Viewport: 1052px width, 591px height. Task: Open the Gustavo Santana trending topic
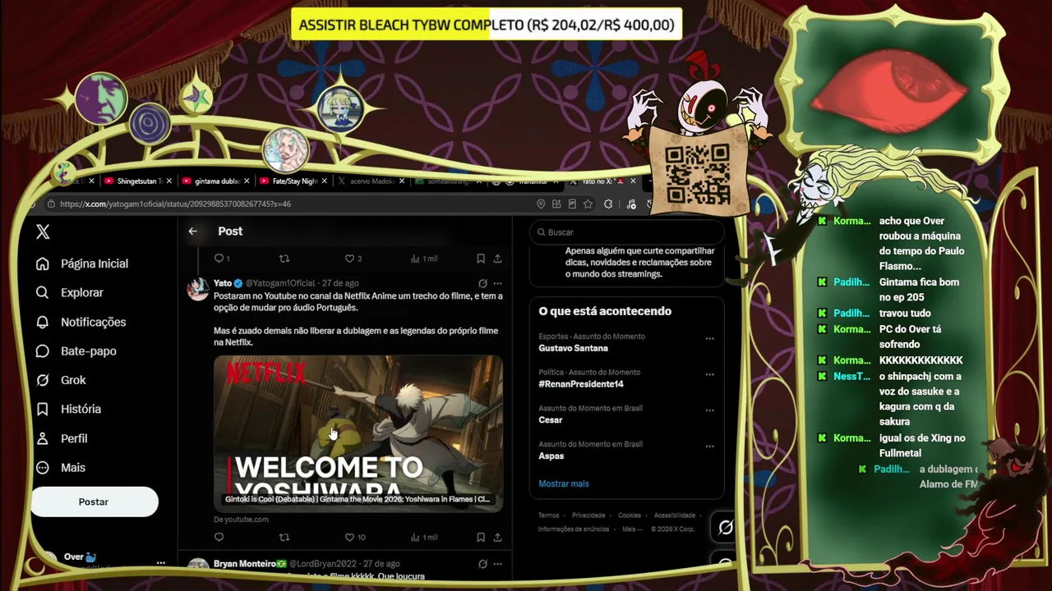(x=574, y=348)
